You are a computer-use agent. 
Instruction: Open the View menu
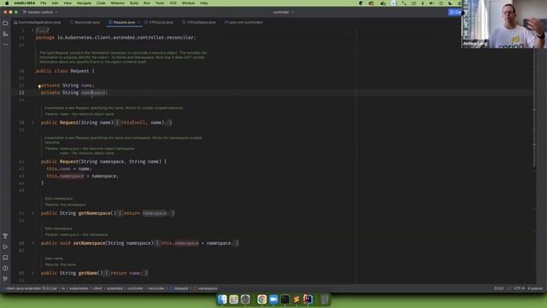(68, 3)
